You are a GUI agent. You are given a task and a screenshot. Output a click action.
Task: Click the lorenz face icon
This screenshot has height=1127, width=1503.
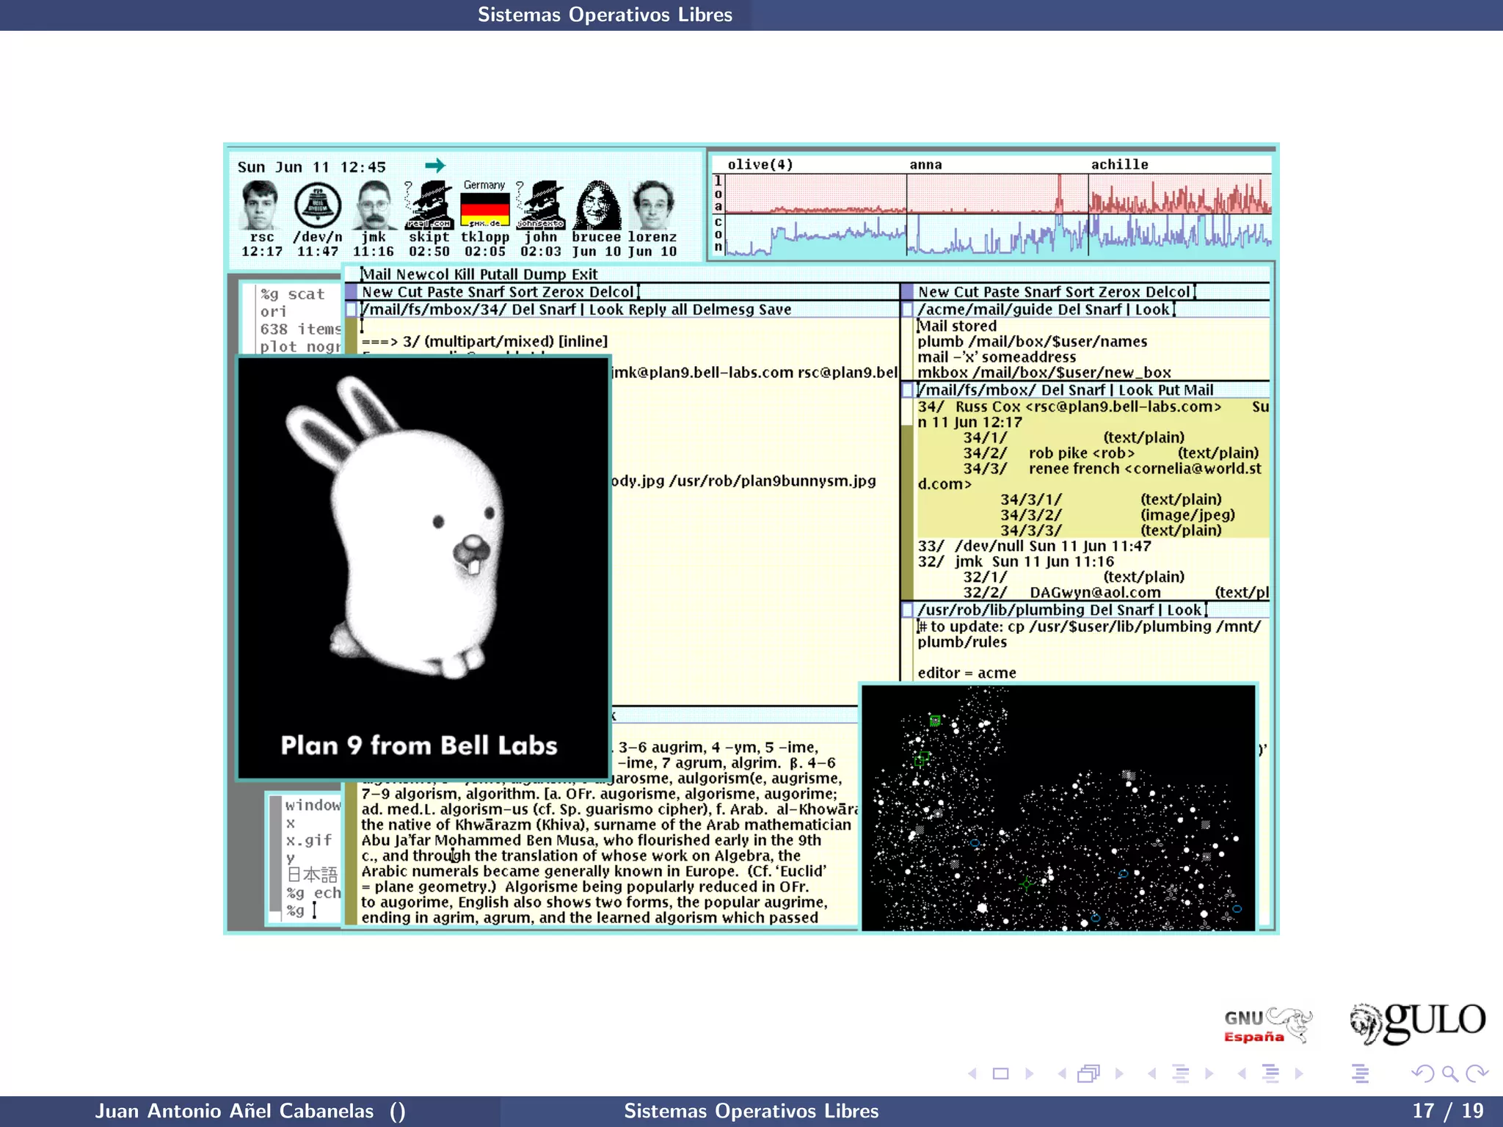coord(652,205)
